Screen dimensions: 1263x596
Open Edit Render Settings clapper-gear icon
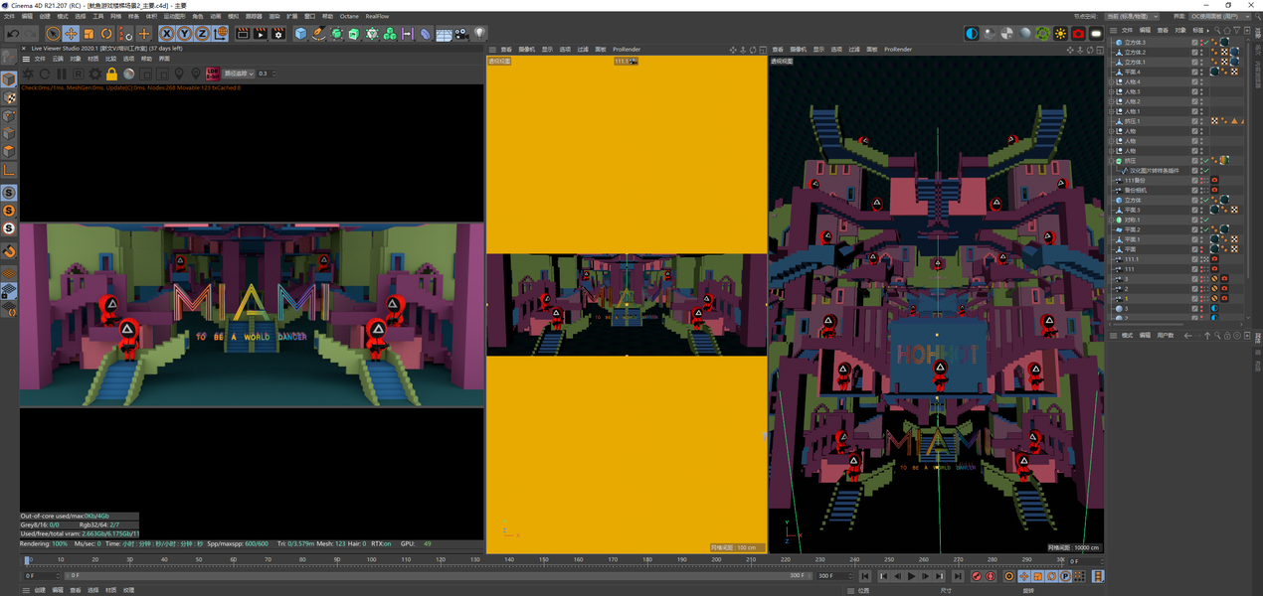click(278, 34)
